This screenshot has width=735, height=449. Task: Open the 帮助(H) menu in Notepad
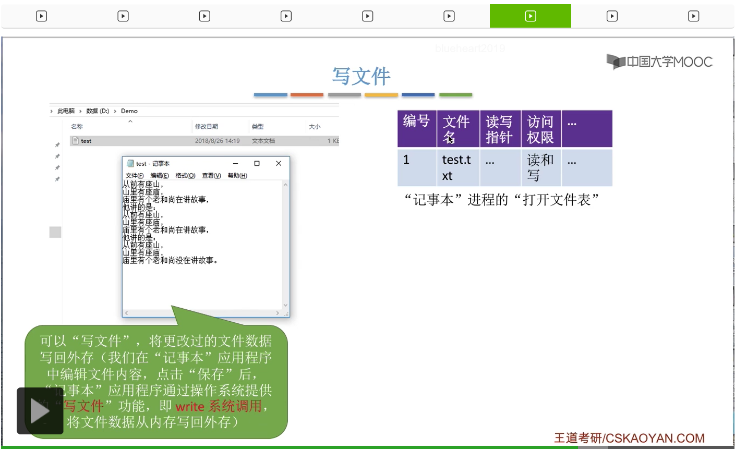[237, 176]
